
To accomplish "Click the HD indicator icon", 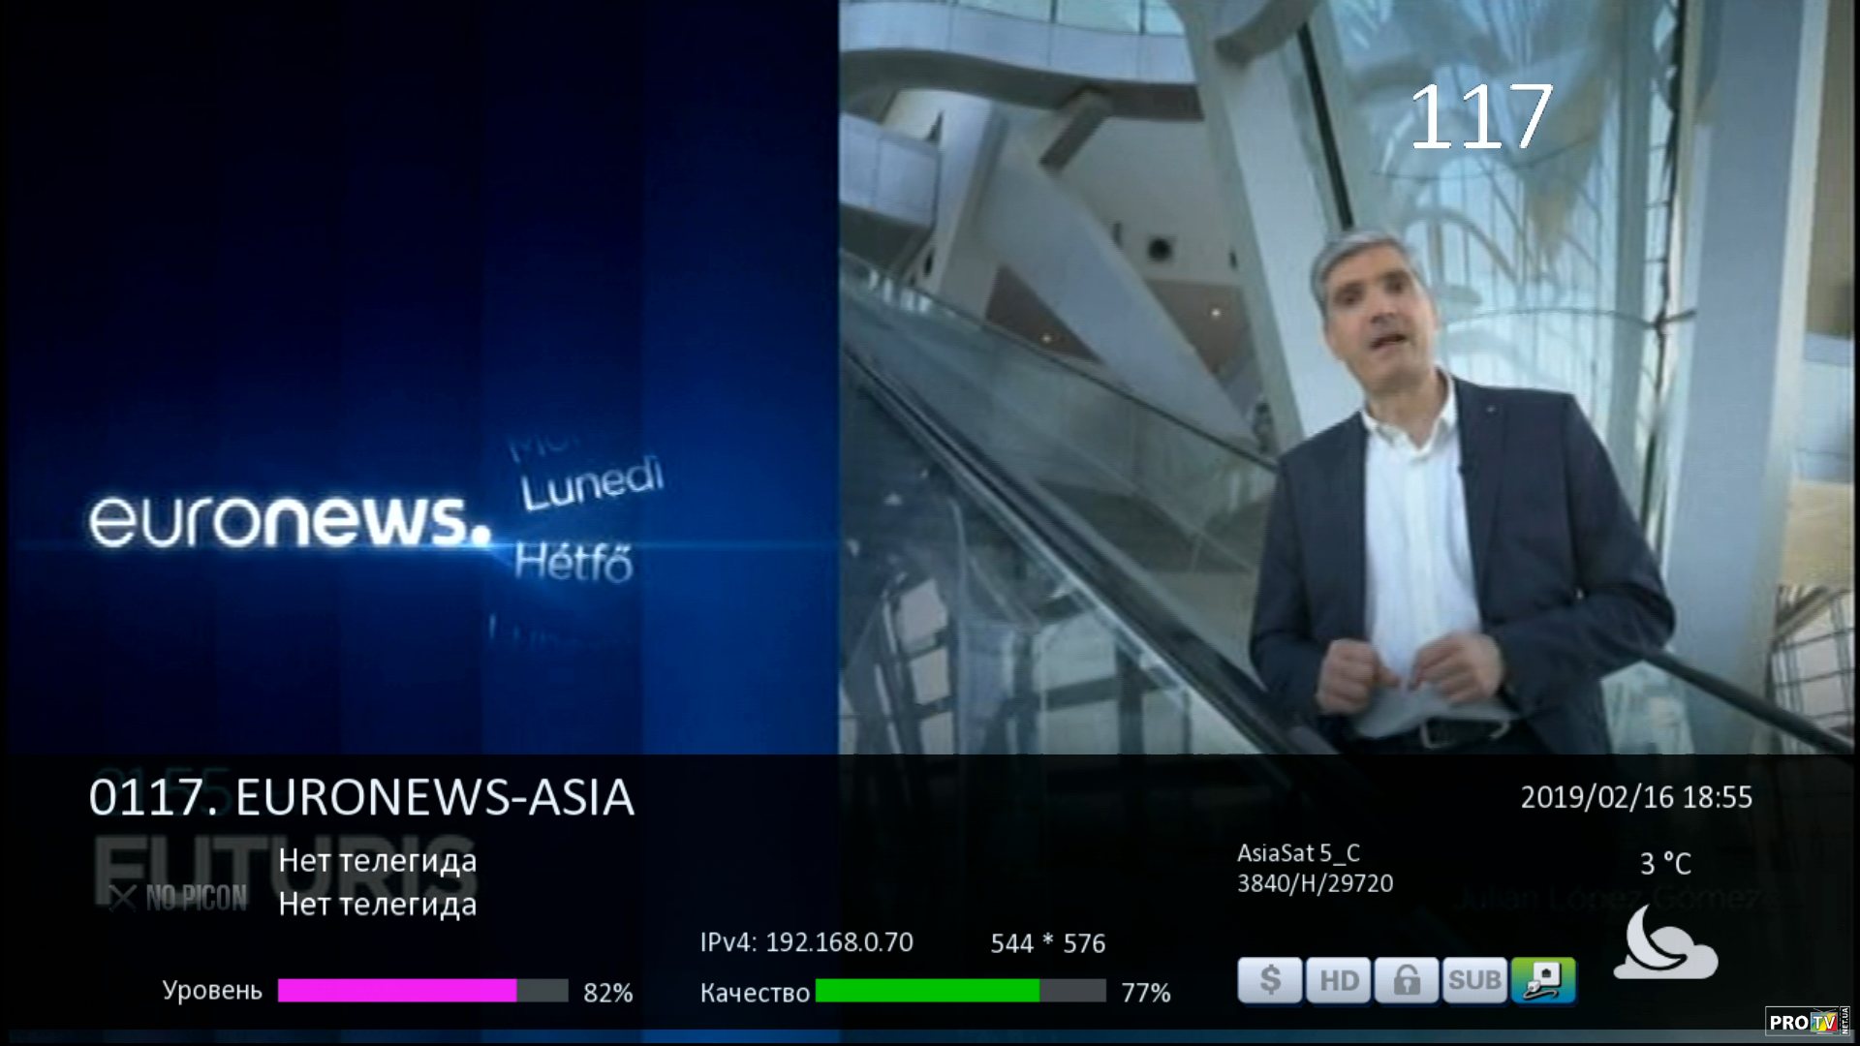I will (x=1338, y=980).
